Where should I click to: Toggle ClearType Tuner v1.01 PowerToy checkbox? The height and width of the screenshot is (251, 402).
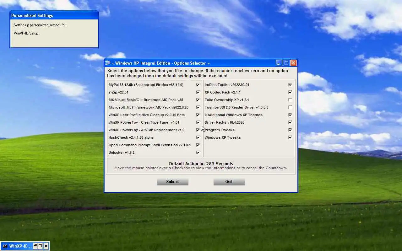point(198,122)
